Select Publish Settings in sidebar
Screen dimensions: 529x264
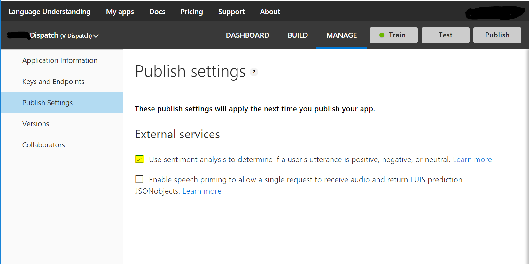pyautogui.click(x=62, y=102)
